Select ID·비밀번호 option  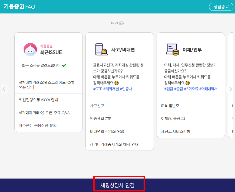point(191,106)
